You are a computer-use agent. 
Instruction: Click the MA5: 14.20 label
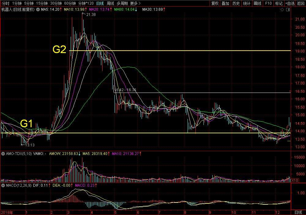(51, 9)
